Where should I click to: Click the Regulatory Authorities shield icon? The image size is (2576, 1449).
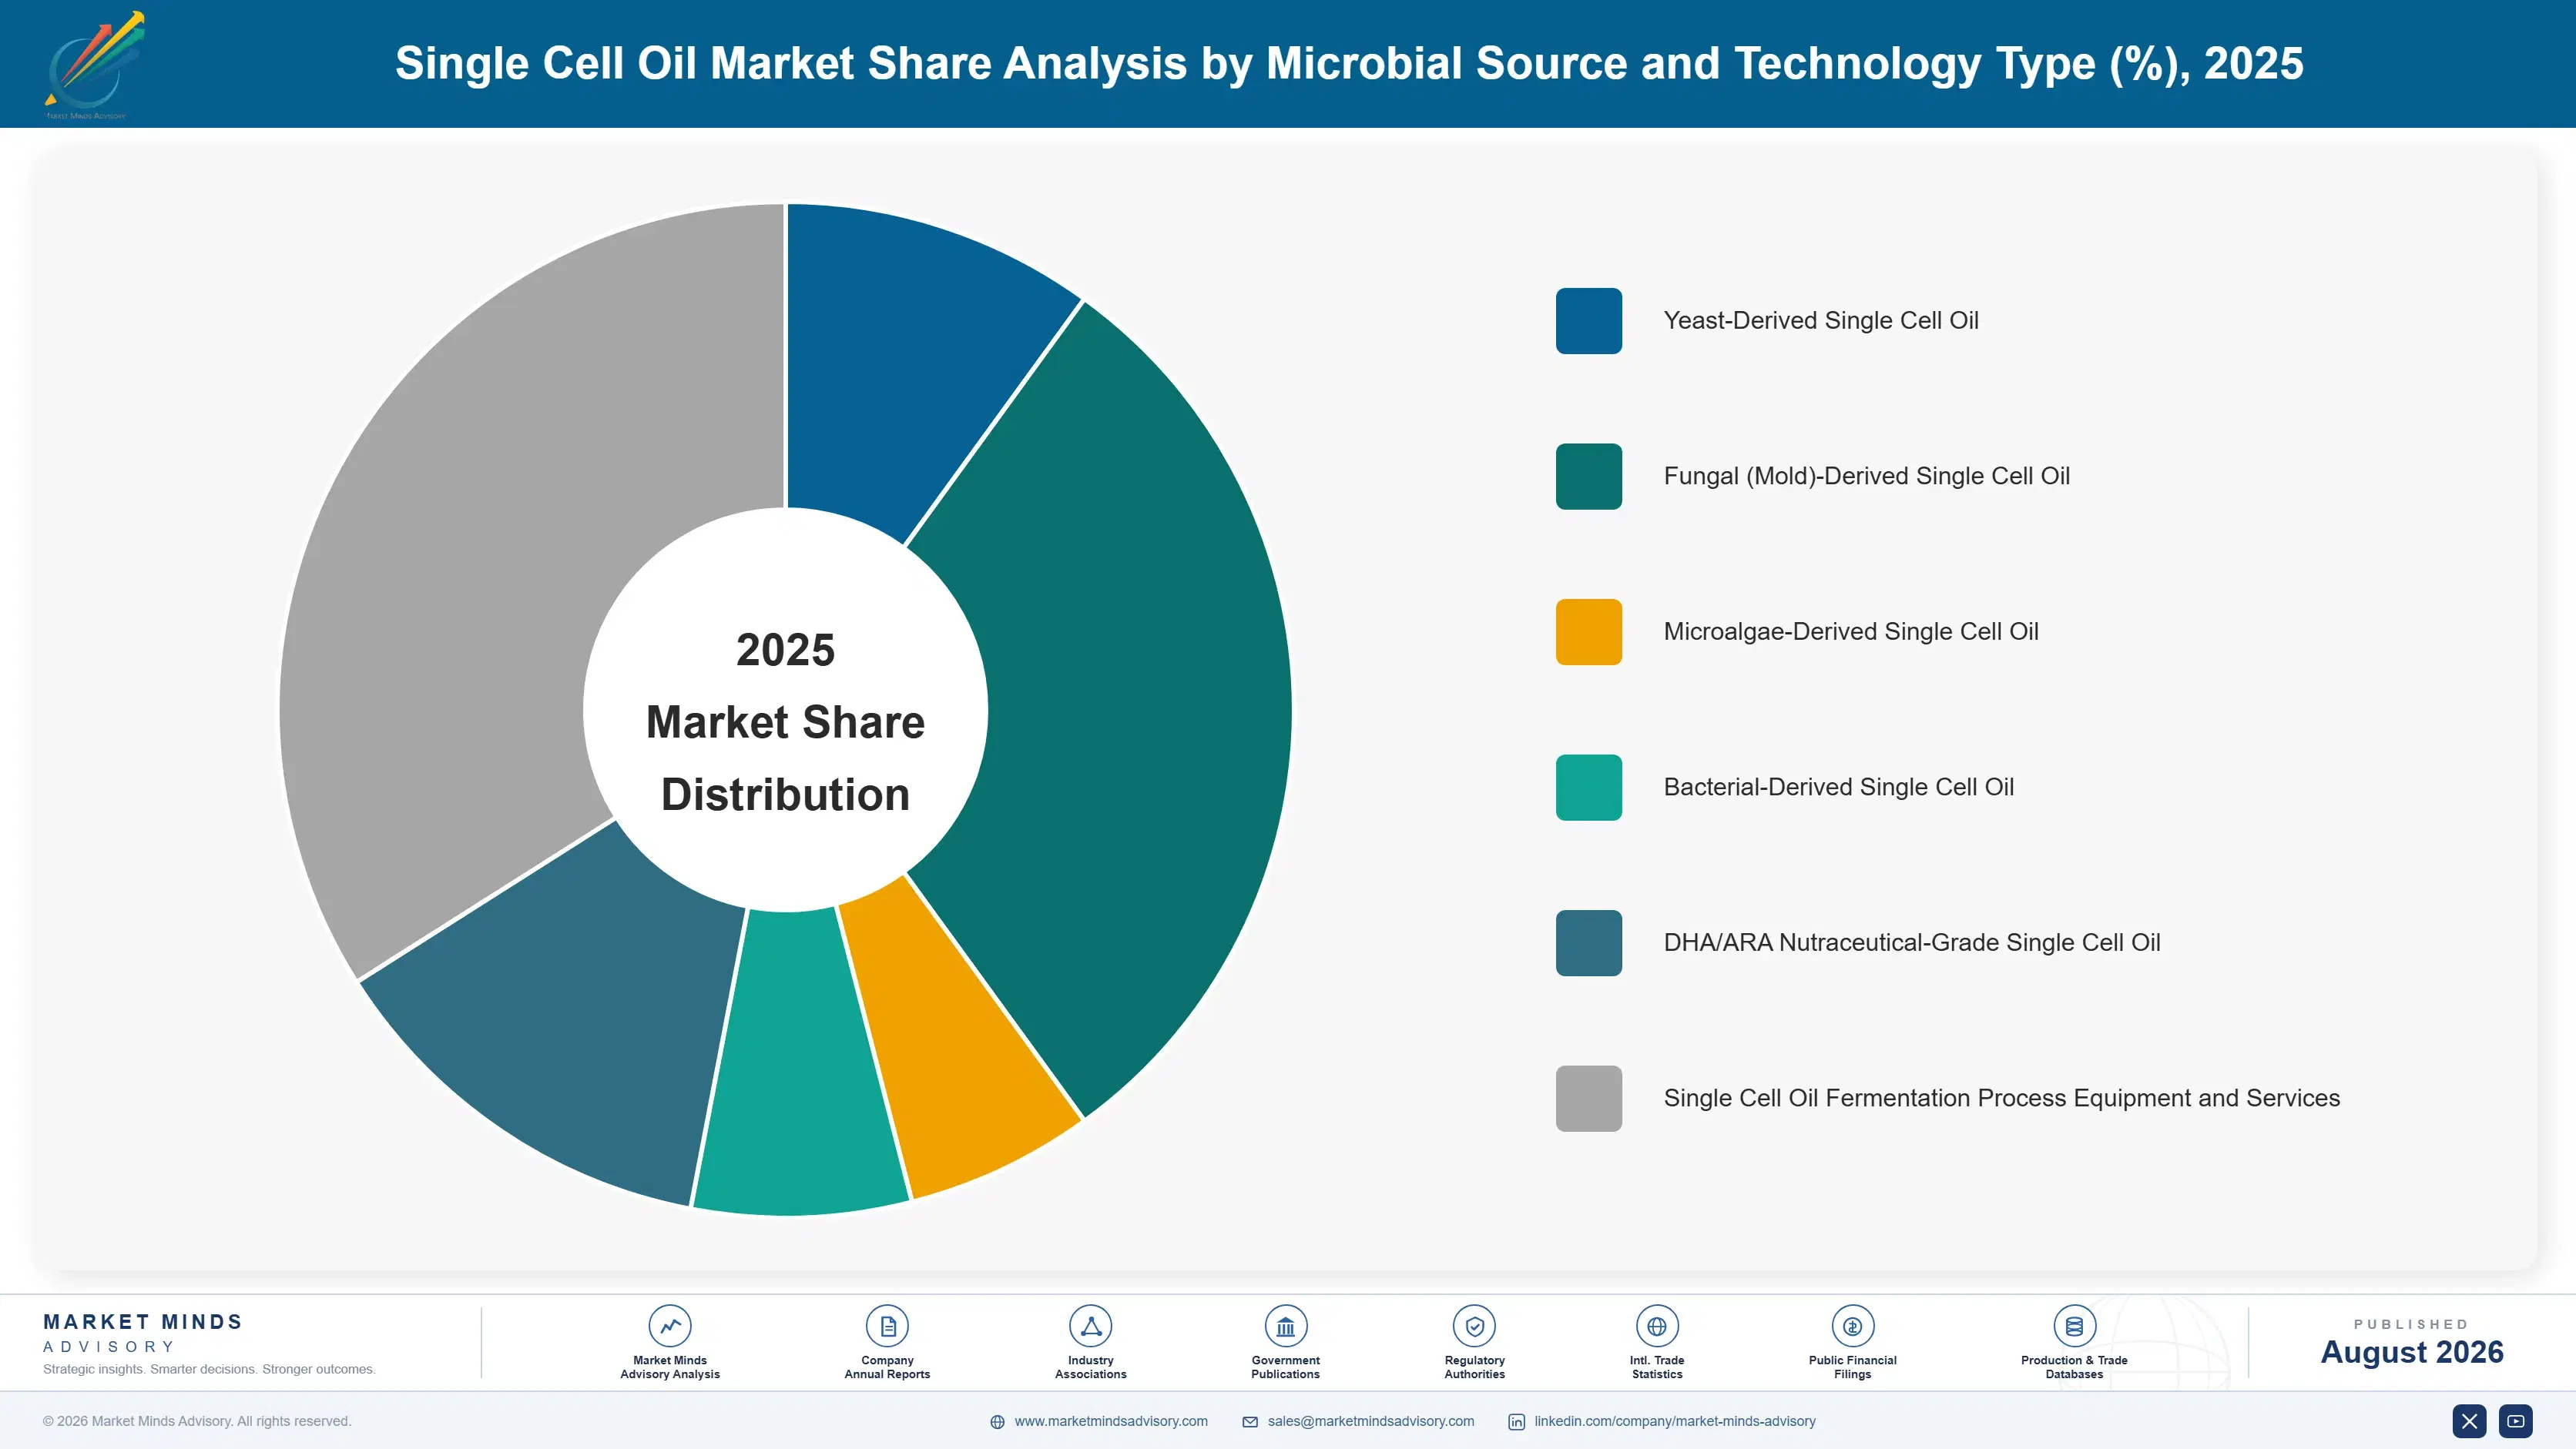[1474, 1326]
